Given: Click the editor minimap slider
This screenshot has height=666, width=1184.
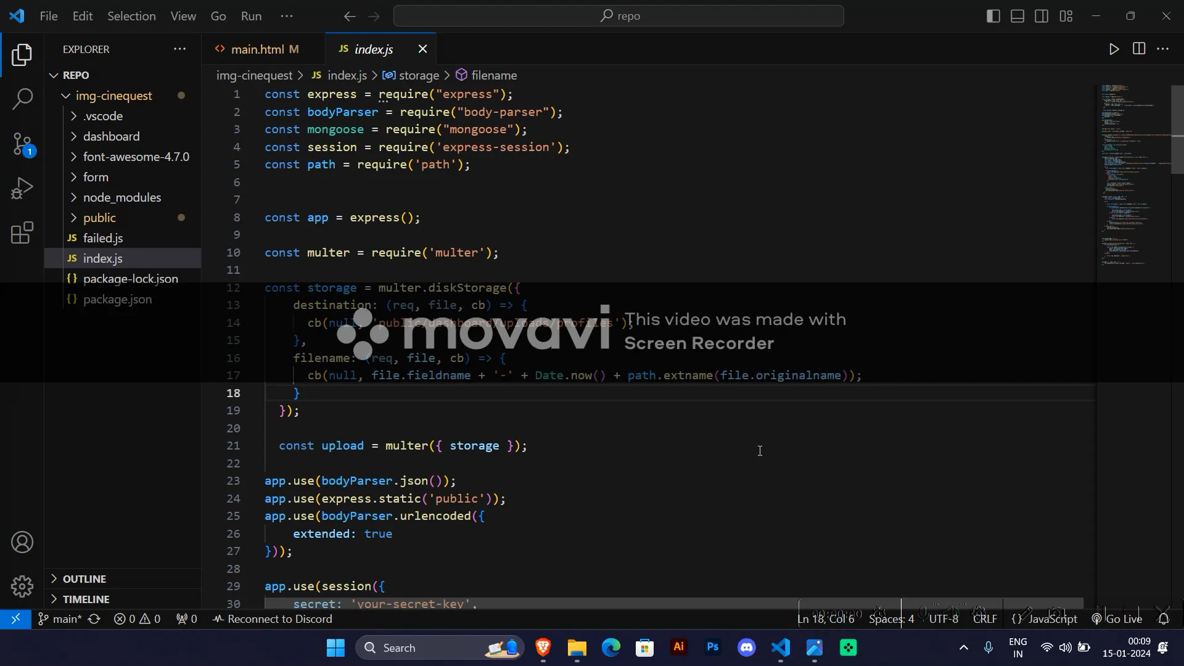Looking at the screenshot, I should [x=1177, y=129].
